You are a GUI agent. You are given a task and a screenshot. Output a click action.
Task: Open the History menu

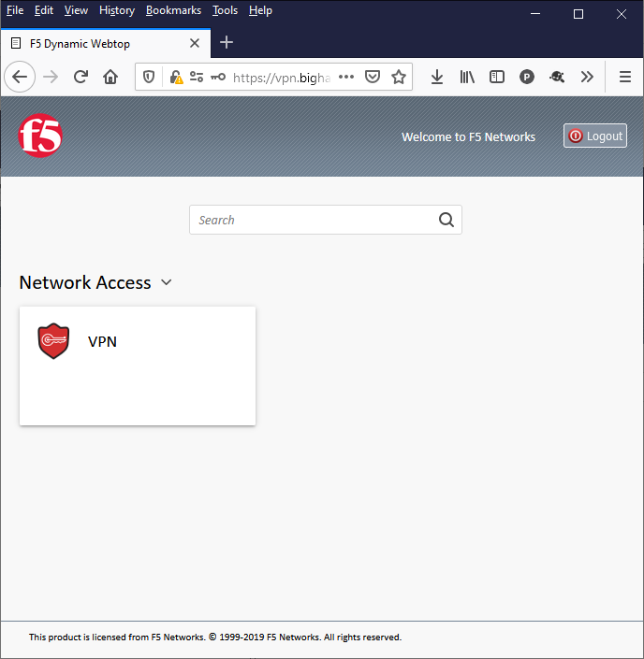[117, 10]
